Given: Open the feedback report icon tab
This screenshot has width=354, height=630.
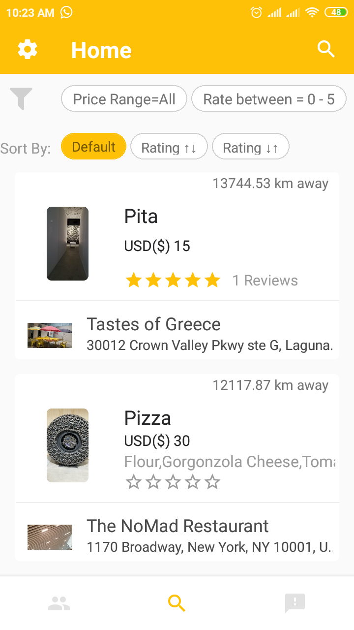Looking at the screenshot, I should click(x=295, y=603).
